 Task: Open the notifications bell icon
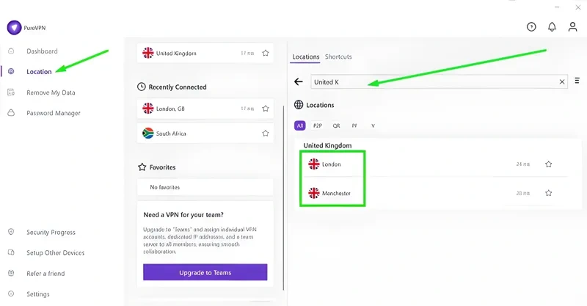pos(552,27)
